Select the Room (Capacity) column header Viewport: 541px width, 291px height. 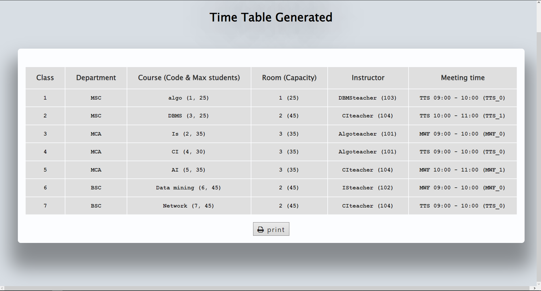pyautogui.click(x=289, y=78)
